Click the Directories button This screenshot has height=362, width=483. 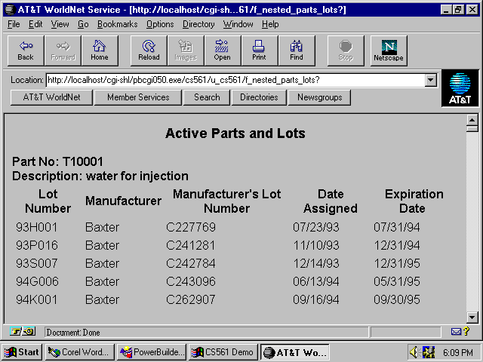coord(259,97)
